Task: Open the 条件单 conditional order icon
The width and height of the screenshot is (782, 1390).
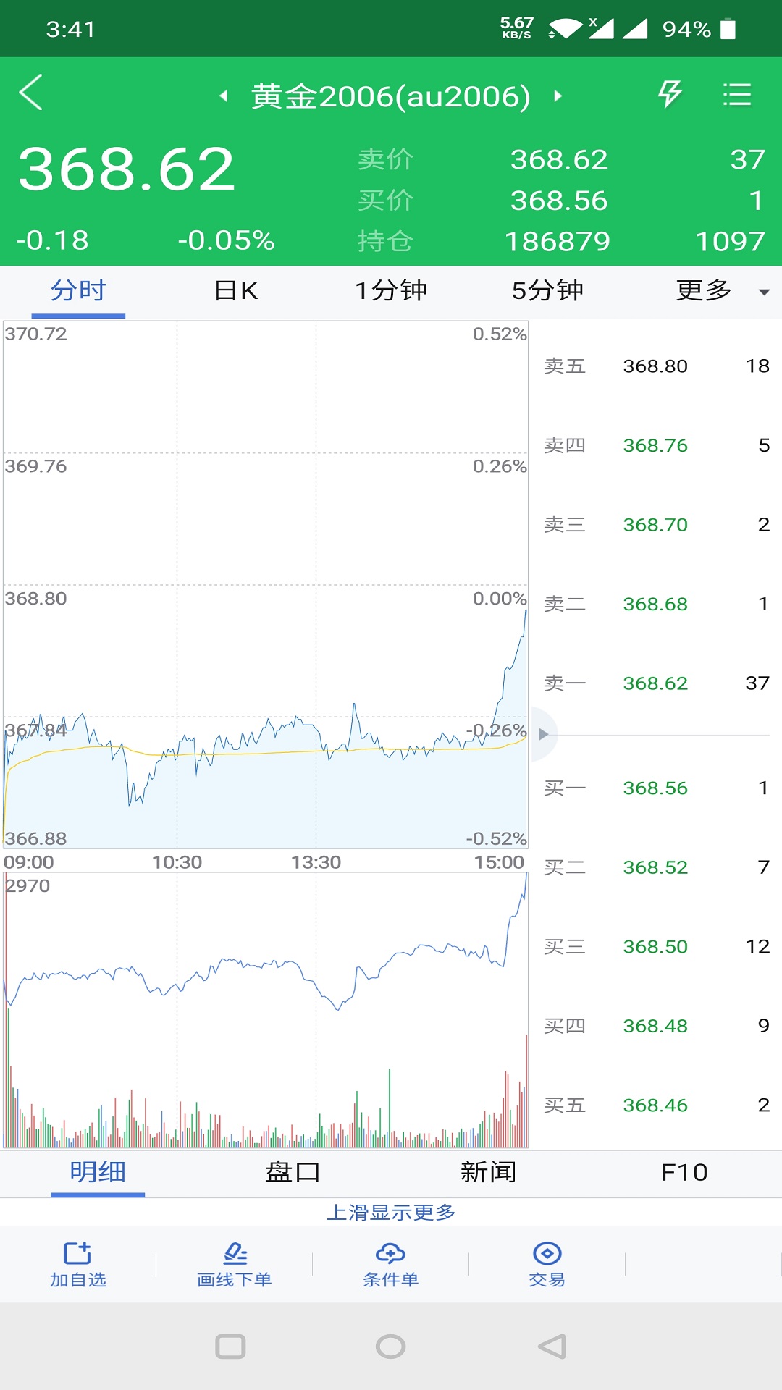Action: (x=391, y=1263)
